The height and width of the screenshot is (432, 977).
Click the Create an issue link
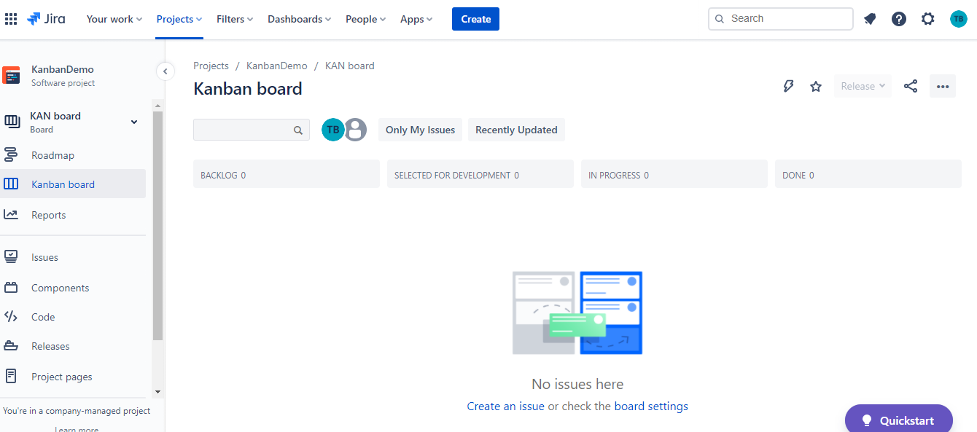tap(505, 406)
